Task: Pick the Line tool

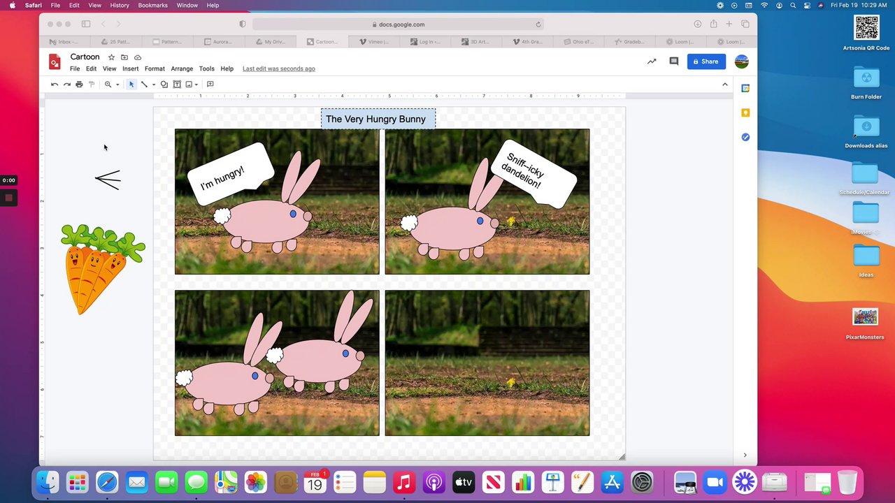Action: (144, 85)
